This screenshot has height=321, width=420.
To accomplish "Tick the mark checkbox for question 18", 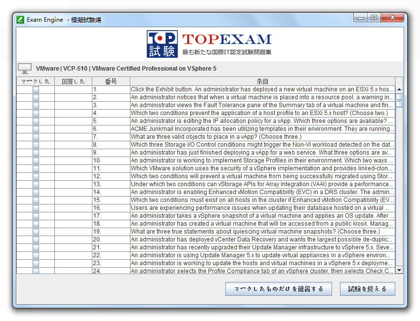I will click(36, 224).
